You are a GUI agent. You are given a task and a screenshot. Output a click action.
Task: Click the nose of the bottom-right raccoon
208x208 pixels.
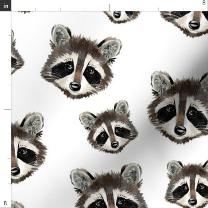[x=193, y=202]
